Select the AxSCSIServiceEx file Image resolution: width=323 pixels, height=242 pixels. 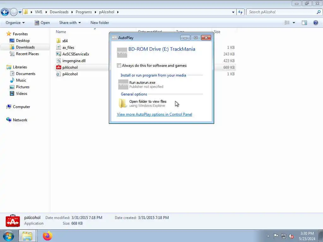[76, 54]
